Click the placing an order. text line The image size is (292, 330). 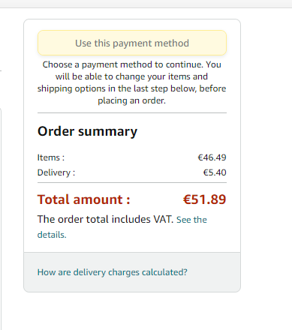tap(132, 100)
